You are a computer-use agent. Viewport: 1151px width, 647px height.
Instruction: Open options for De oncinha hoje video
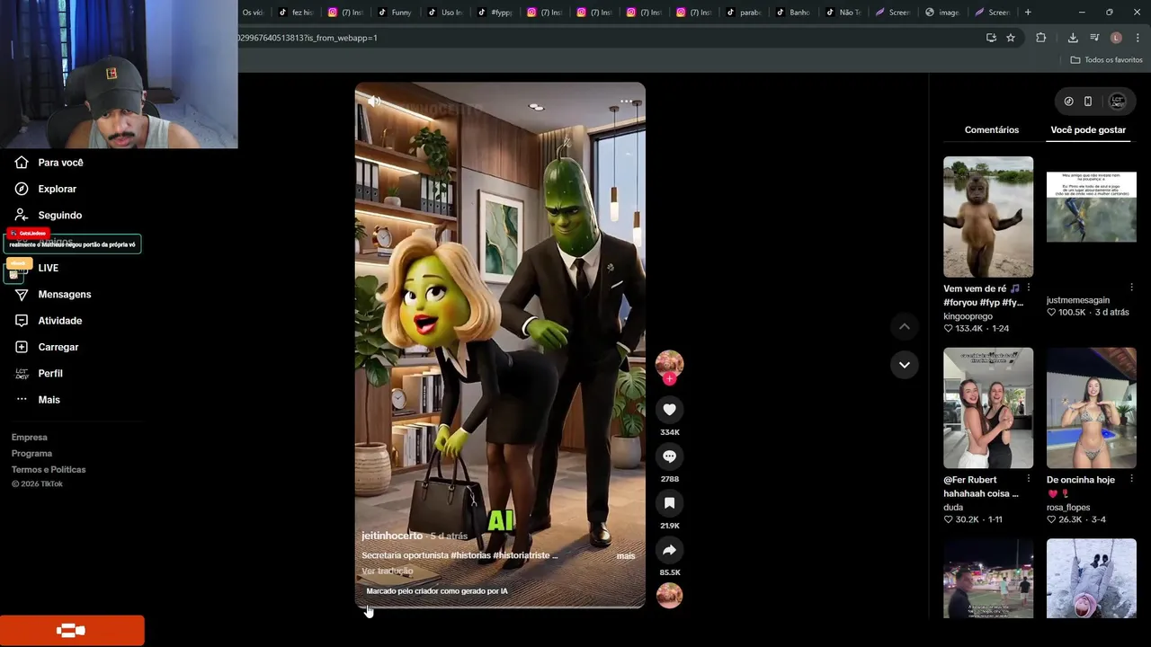point(1131,480)
